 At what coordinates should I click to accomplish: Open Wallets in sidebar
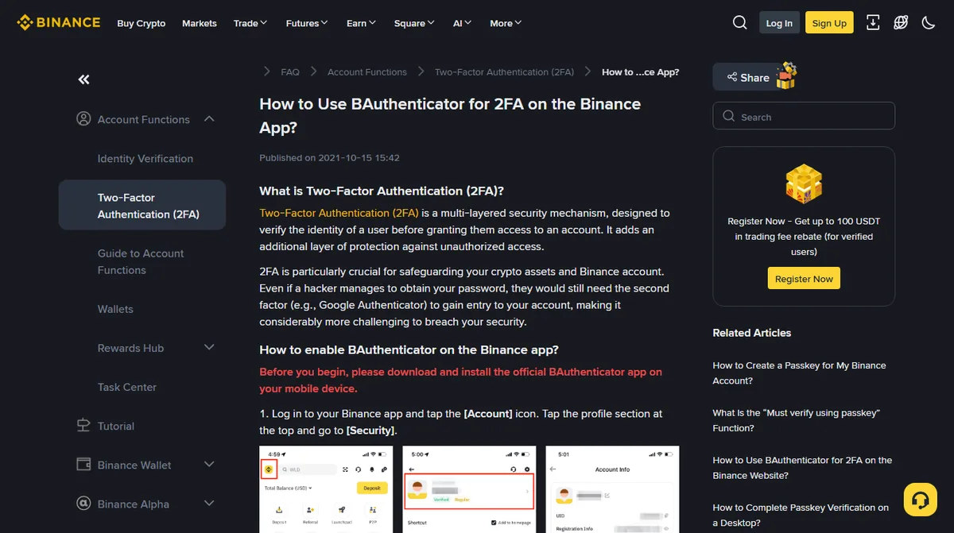pos(115,308)
